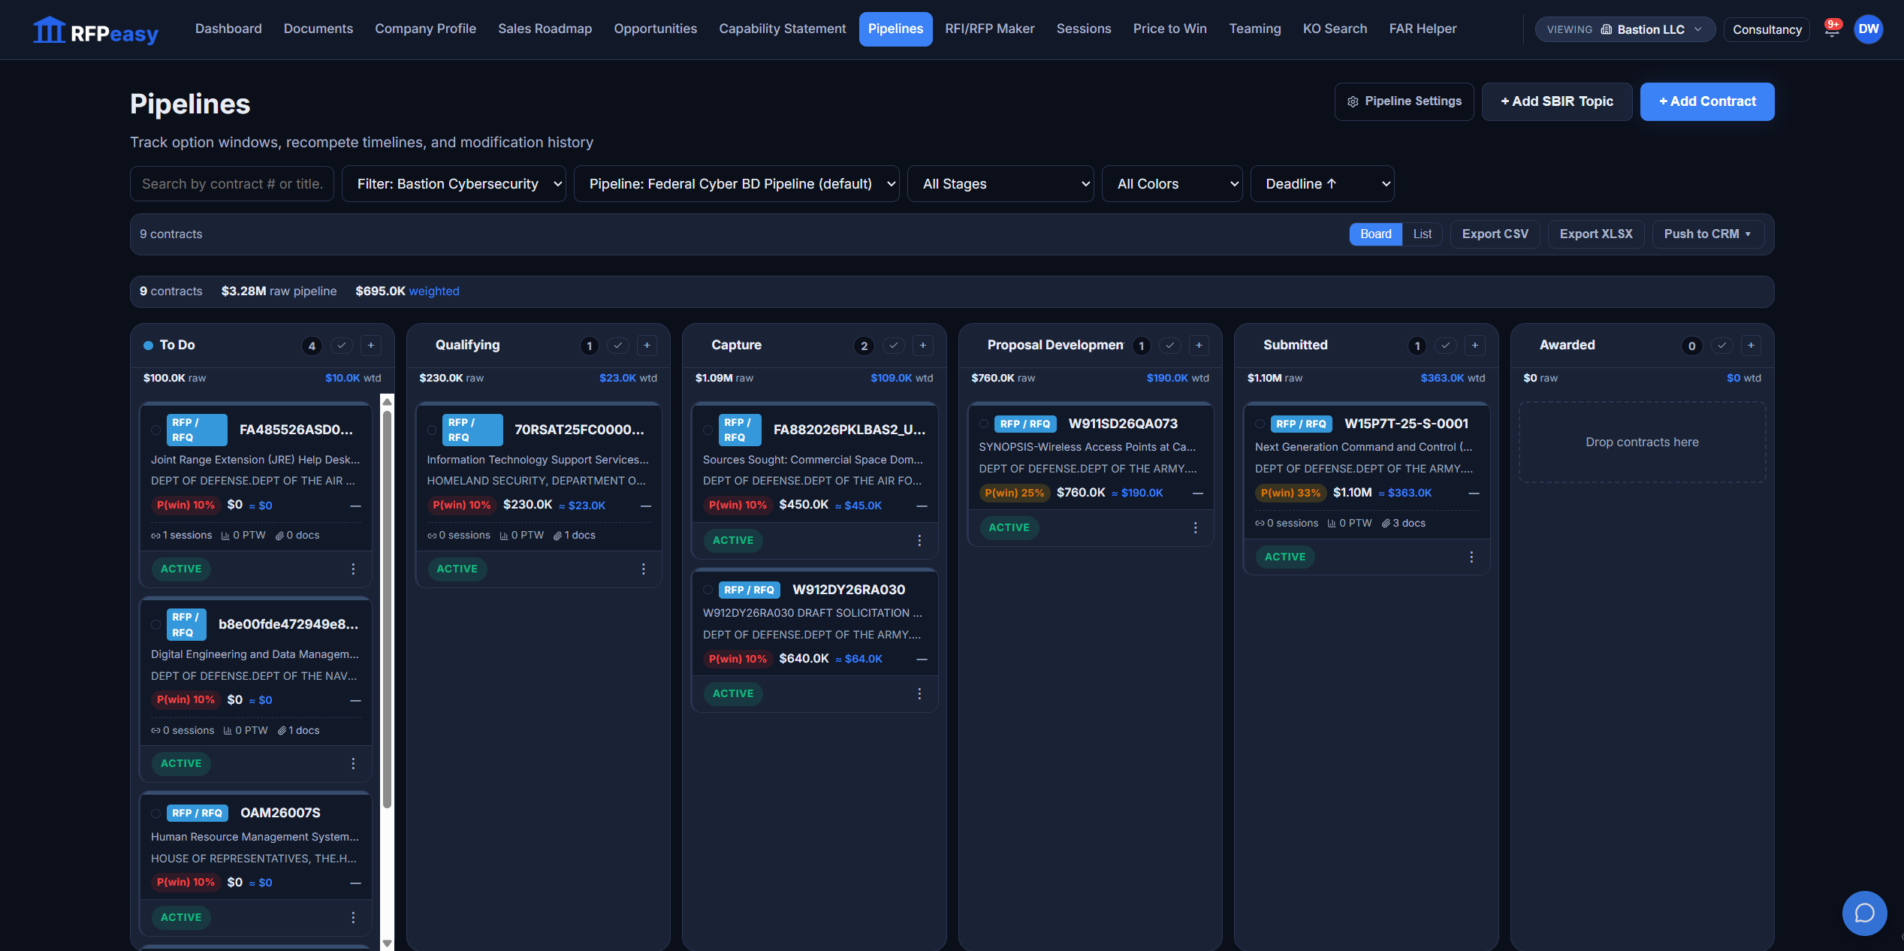The height and width of the screenshot is (951, 1904).
Task: Open the Opportunities tab
Action: [x=655, y=29]
